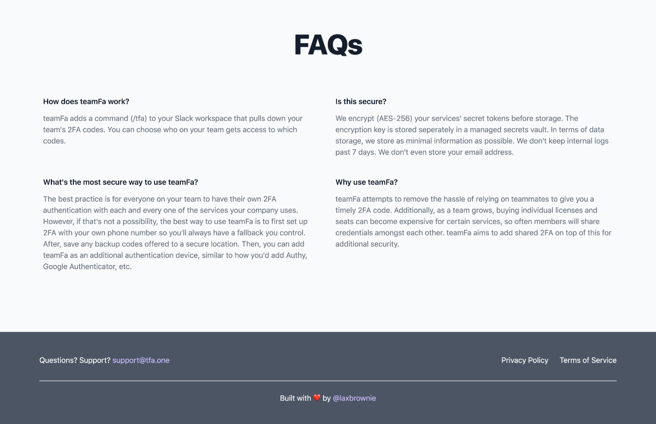Viewport: 656px width, 424px height.
Task: Click the large FAQs page heading
Action: pyautogui.click(x=328, y=45)
